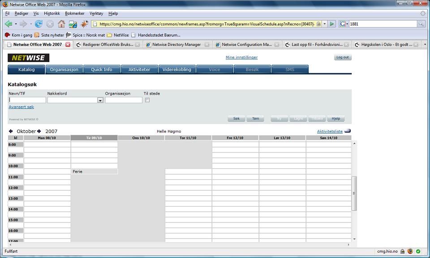Open the Aktivitetsliste link
This screenshot has width=430, height=258.
point(330,131)
